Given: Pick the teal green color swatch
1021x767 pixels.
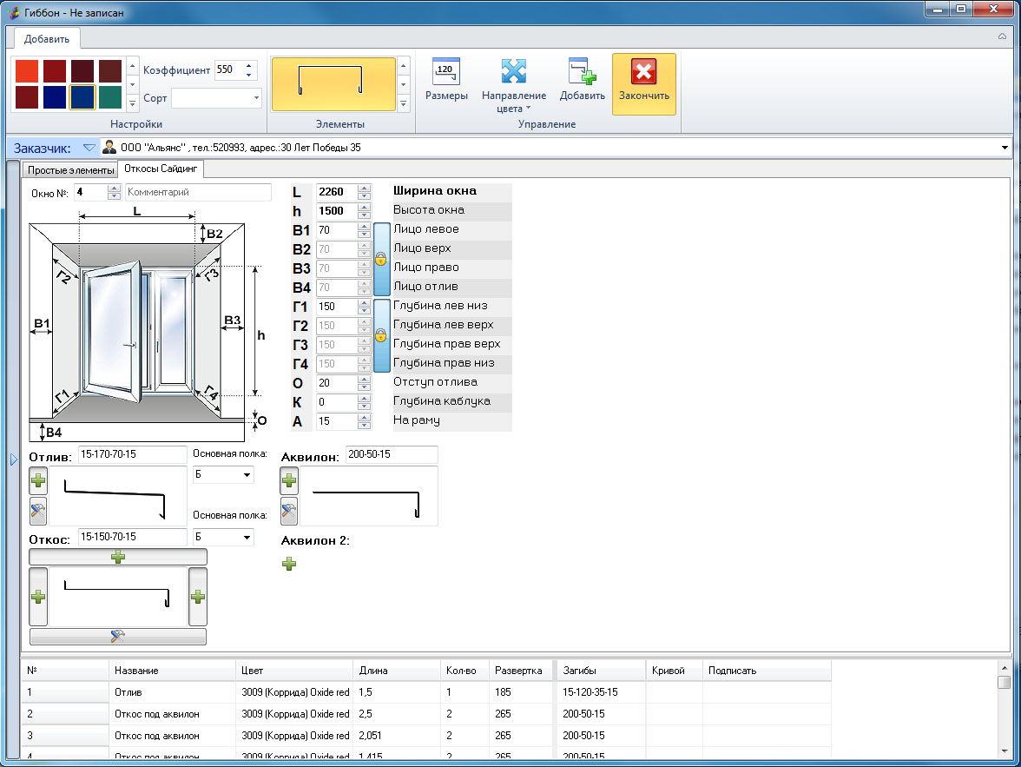Looking at the screenshot, I should point(110,97).
